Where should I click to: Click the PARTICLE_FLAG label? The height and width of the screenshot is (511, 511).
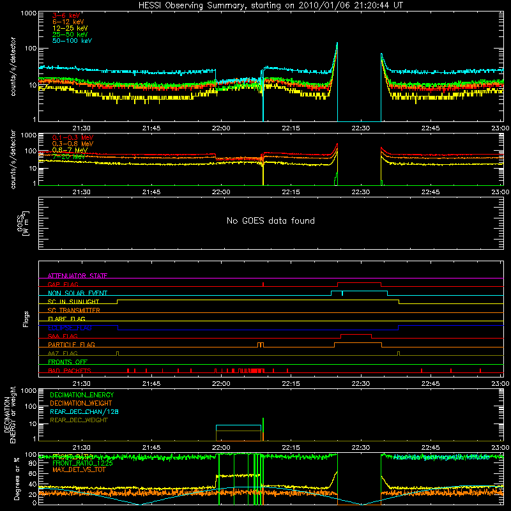72,344
